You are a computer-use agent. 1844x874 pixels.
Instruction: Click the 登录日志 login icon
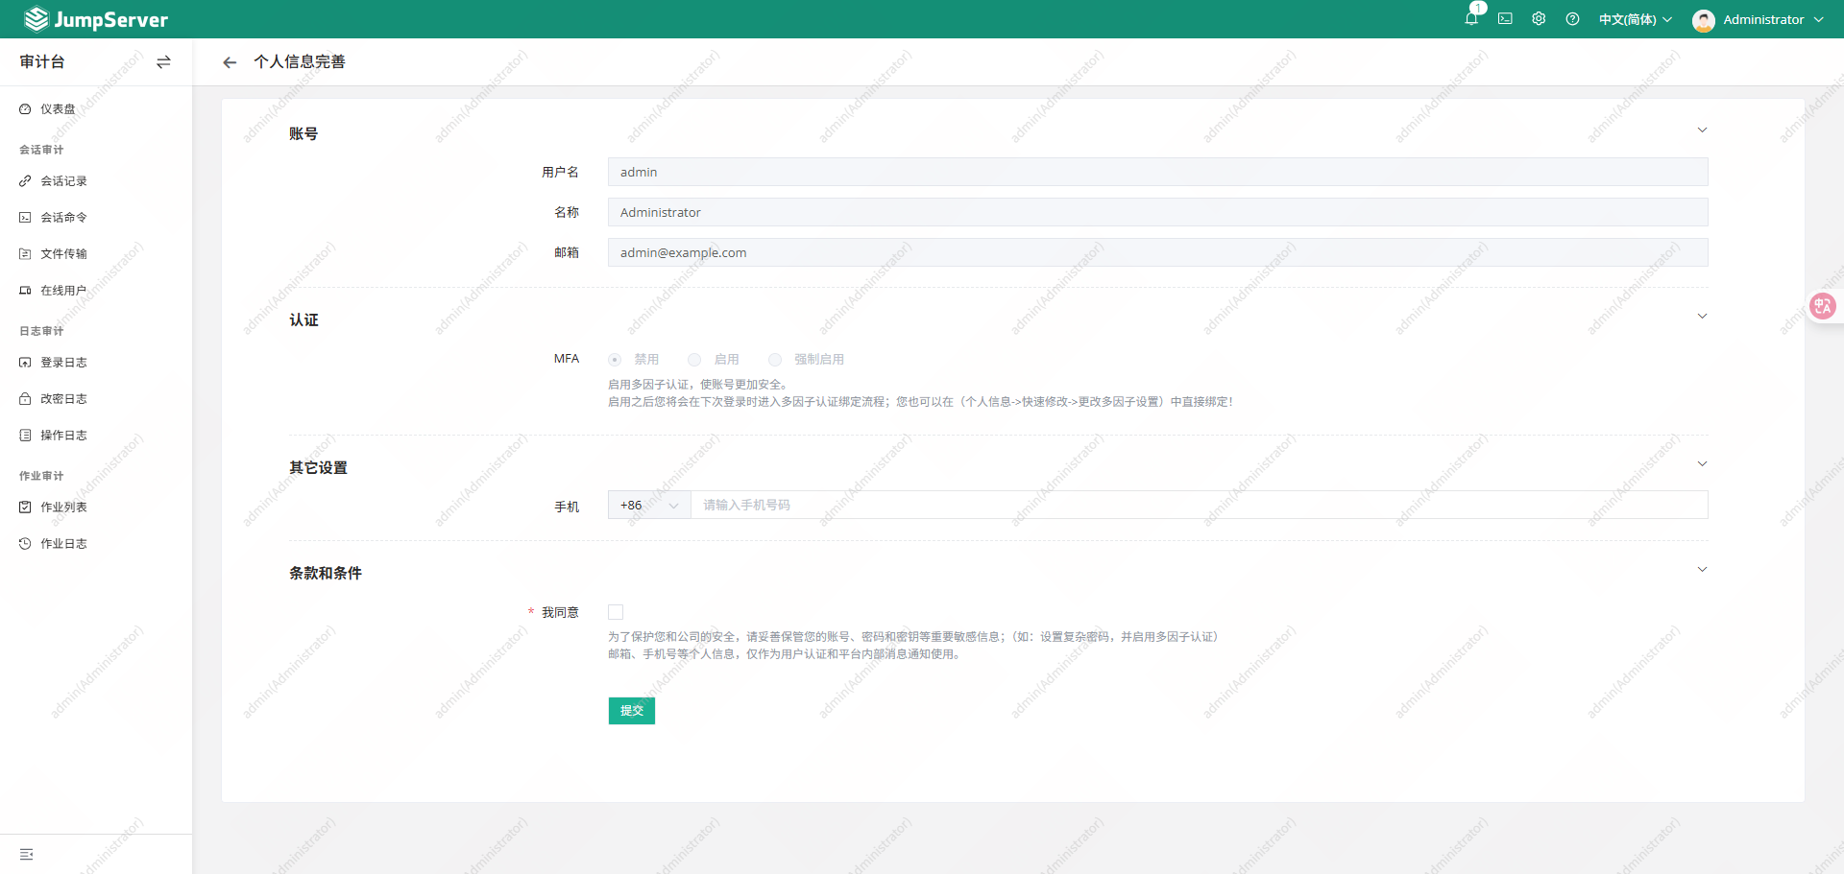(x=25, y=363)
